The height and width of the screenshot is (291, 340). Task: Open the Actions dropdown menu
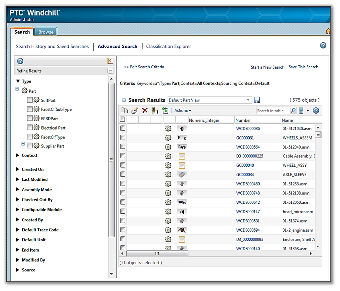[183, 111]
